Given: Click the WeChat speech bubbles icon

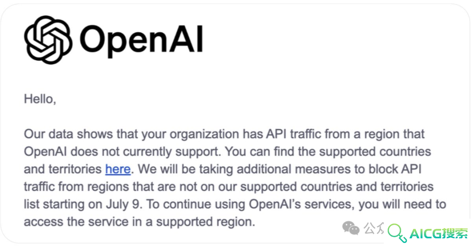Looking at the screenshot, I should 351,228.
